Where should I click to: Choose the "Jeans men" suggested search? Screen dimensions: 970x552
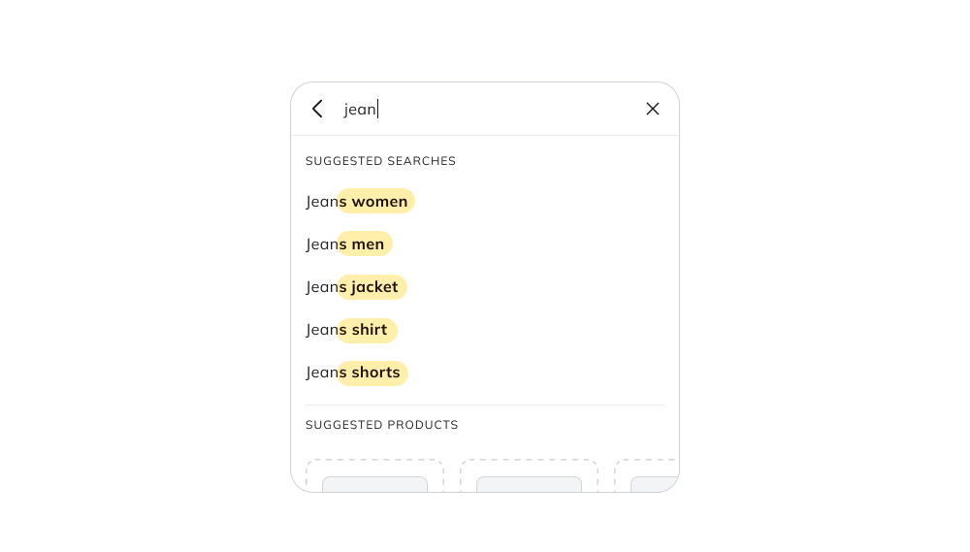[346, 244]
